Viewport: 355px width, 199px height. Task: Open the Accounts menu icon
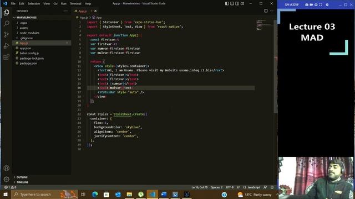pos(7,168)
